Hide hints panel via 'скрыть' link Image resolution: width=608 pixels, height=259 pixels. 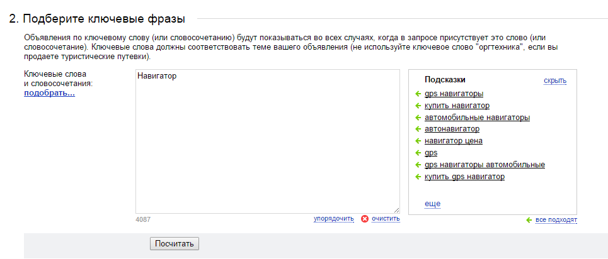(x=555, y=80)
